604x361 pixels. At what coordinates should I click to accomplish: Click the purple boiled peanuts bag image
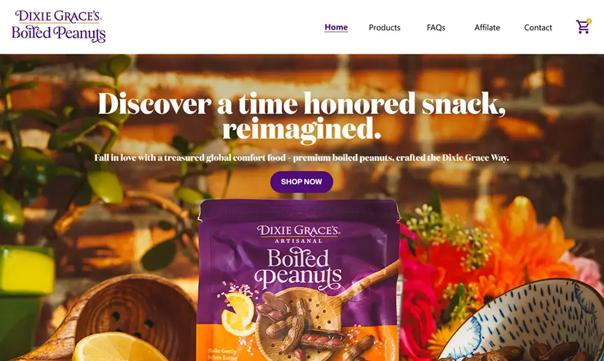coord(299,280)
